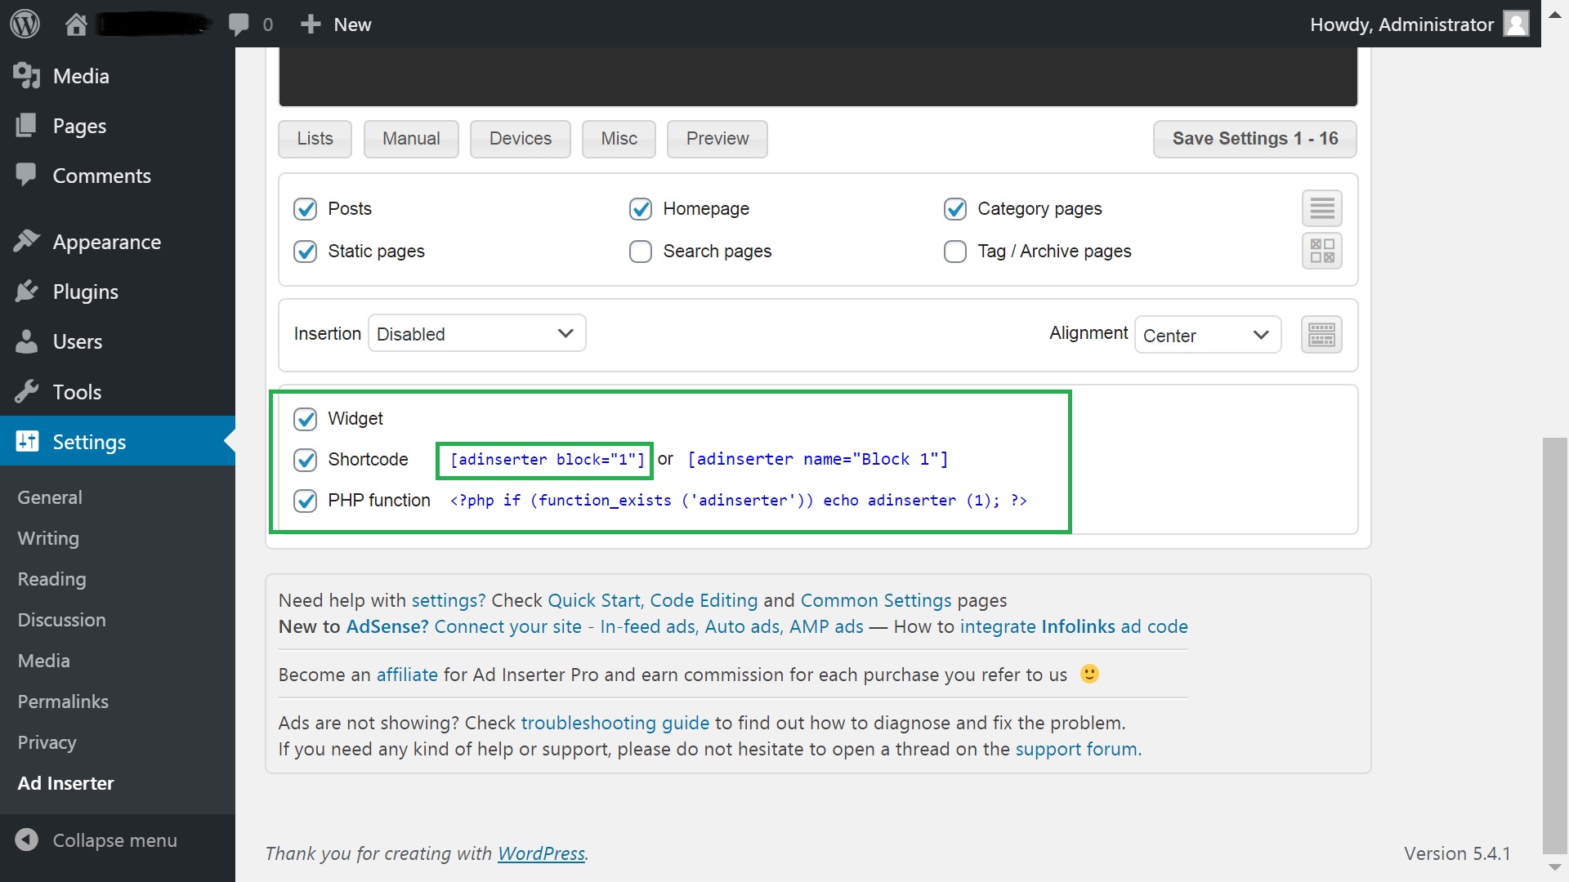Click the Pages sidebar icon
Screen dimensions: 1569x882
point(26,125)
